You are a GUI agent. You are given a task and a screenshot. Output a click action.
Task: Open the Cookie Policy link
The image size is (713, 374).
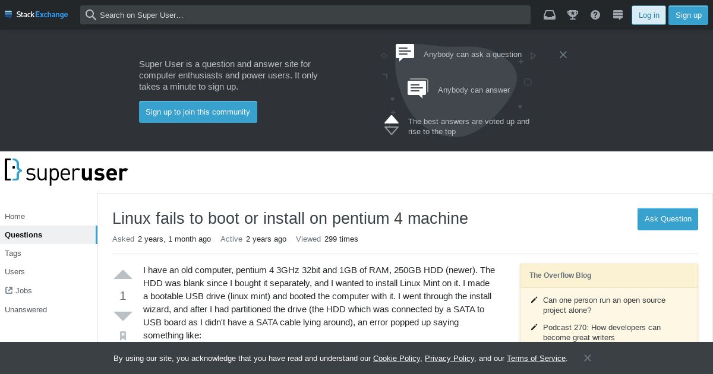click(397, 359)
